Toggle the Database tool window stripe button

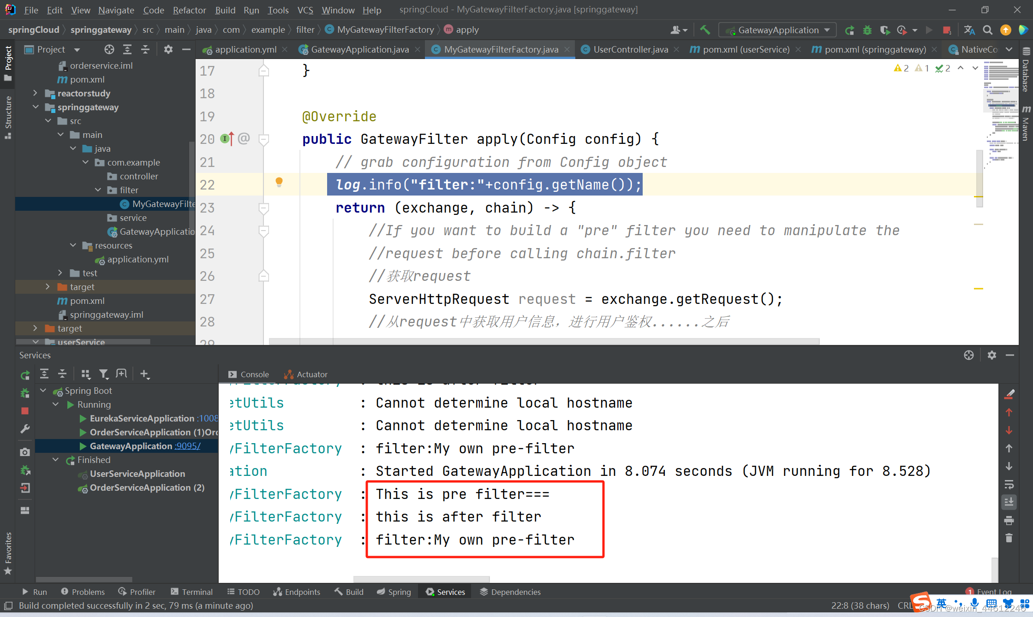coord(1026,69)
